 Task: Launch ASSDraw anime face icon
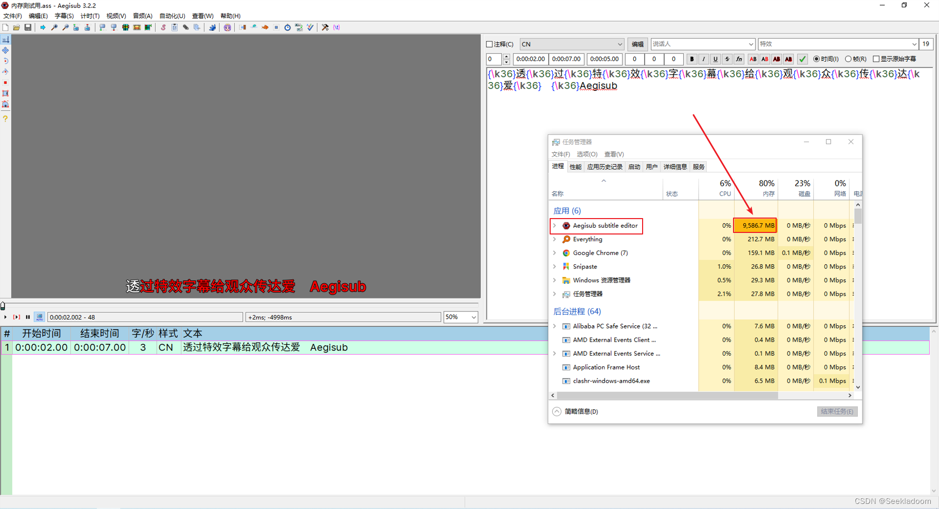pos(227,27)
